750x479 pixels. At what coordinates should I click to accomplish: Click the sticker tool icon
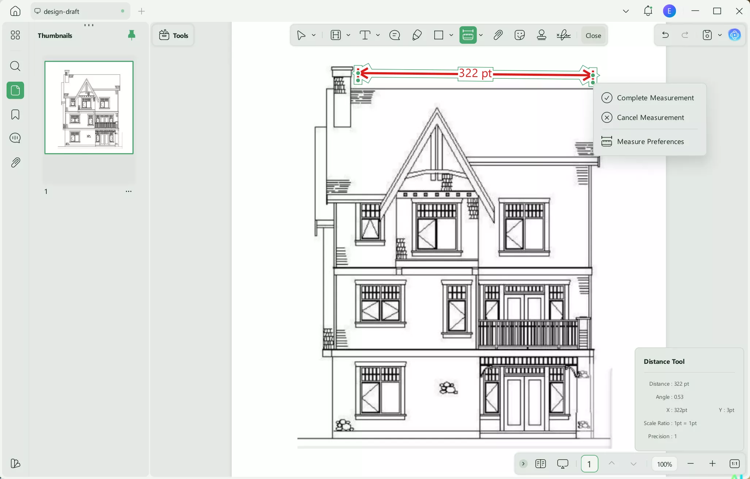pos(520,35)
